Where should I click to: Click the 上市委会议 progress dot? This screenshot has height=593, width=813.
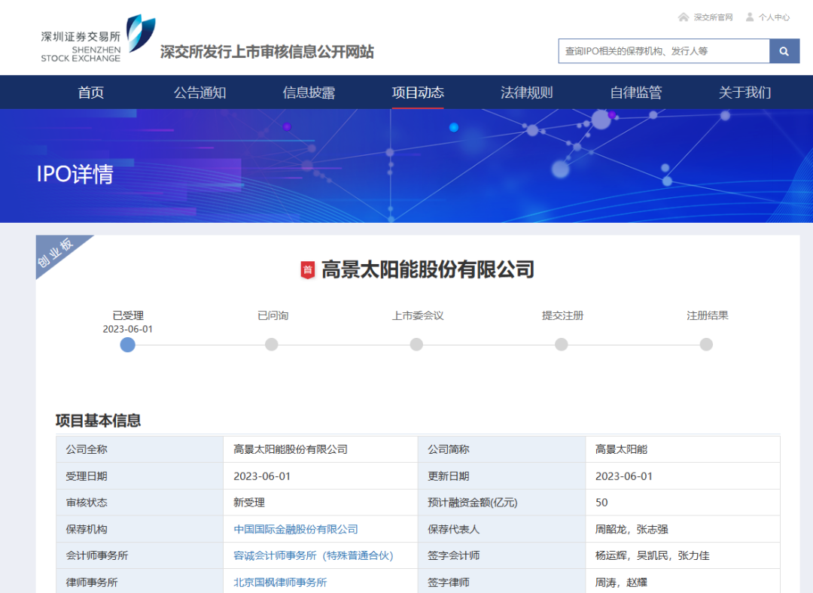coord(416,345)
